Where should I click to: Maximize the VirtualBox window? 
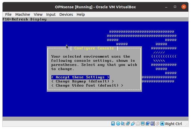click(x=175, y=7)
